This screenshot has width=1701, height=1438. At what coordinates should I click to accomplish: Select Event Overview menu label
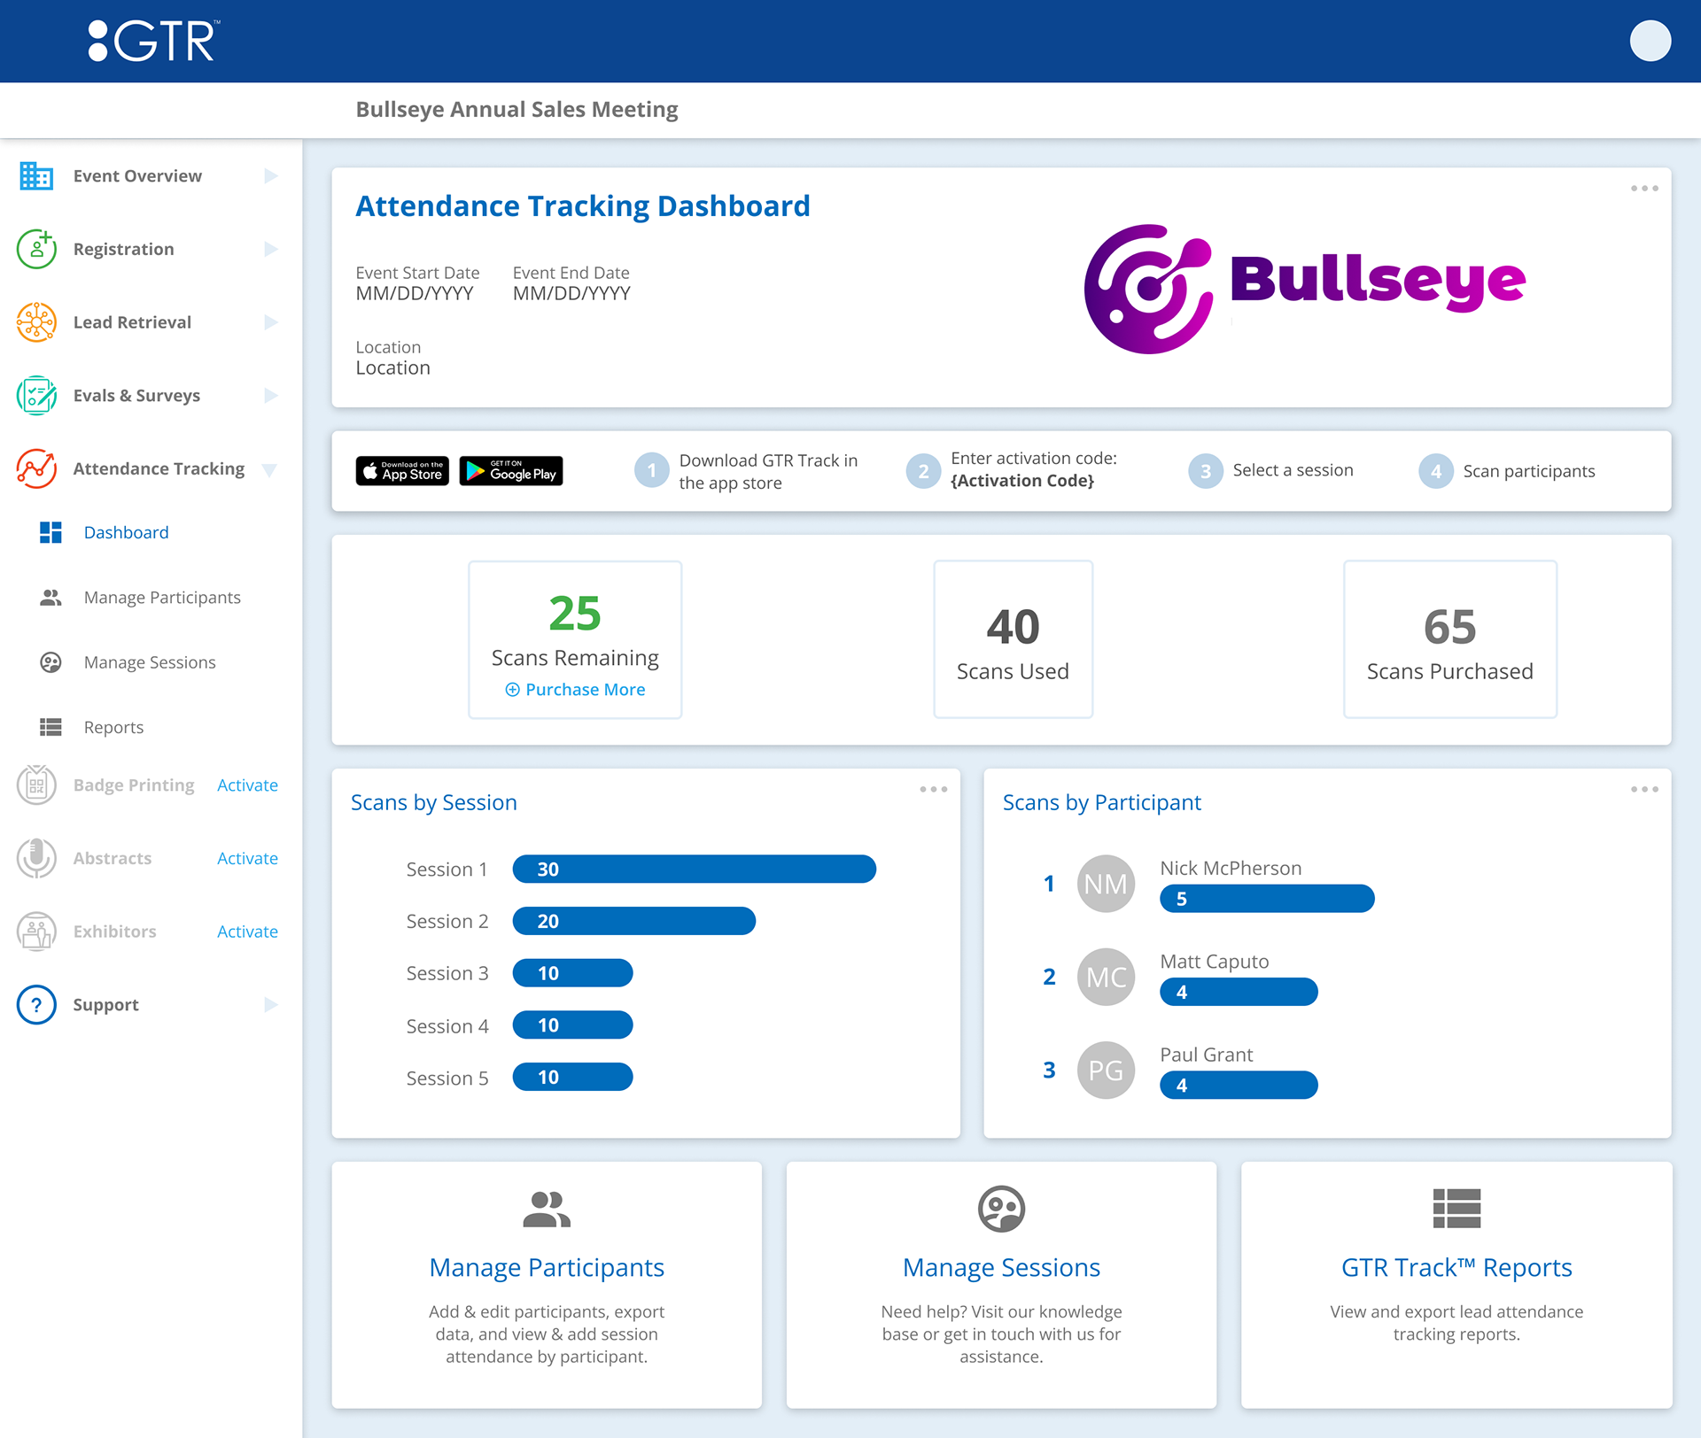(x=137, y=176)
